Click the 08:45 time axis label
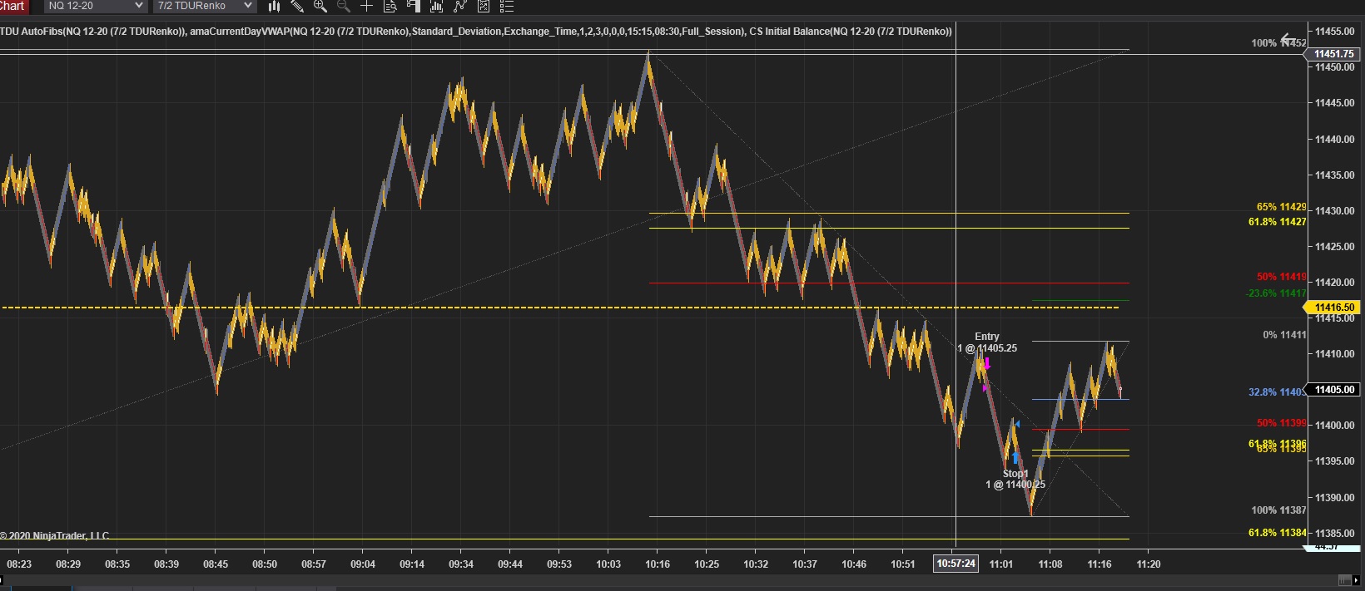 pyautogui.click(x=216, y=564)
